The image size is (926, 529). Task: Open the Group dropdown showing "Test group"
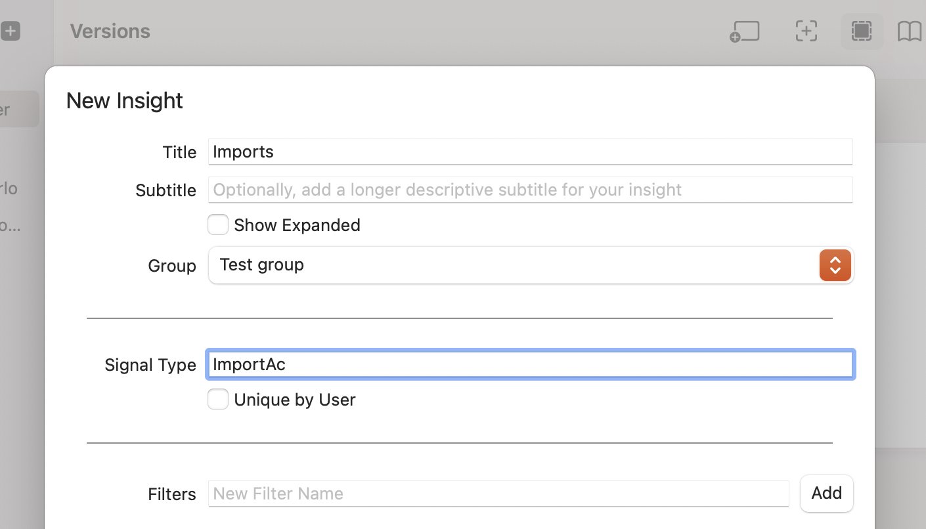click(531, 265)
